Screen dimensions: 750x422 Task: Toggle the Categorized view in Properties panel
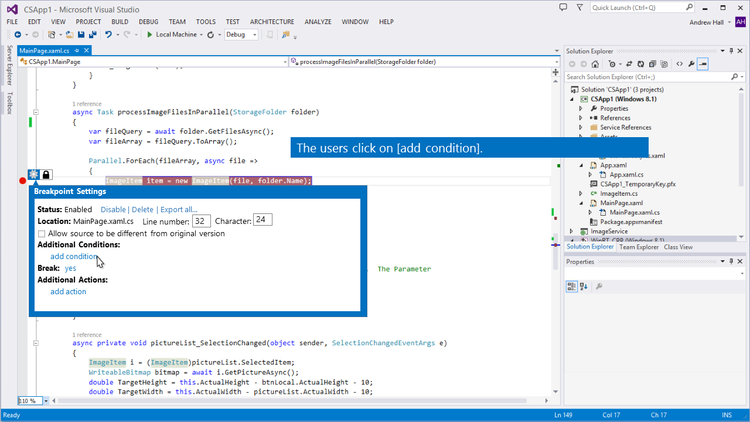point(571,287)
